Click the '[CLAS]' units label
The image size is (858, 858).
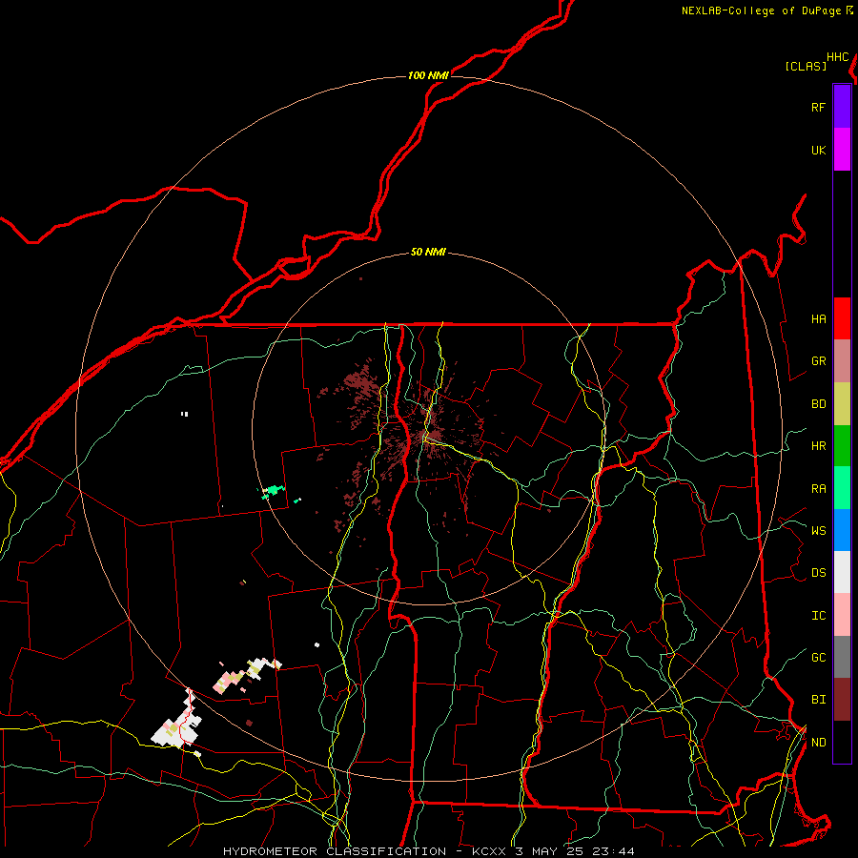pos(806,66)
